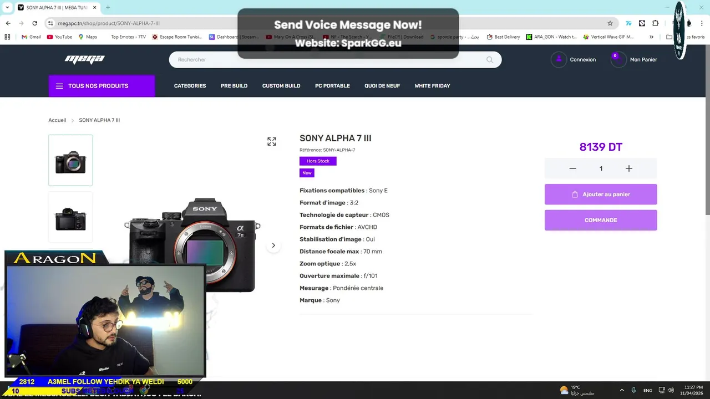Open the PRE BUILD menu item
The height and width of the screenshot is (399, 710).
[234, 86]
